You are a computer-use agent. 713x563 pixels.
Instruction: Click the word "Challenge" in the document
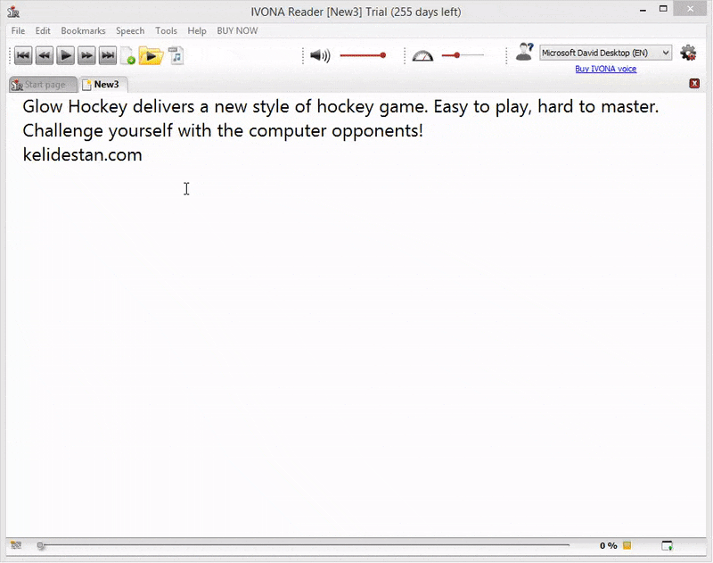pos(62,131)
